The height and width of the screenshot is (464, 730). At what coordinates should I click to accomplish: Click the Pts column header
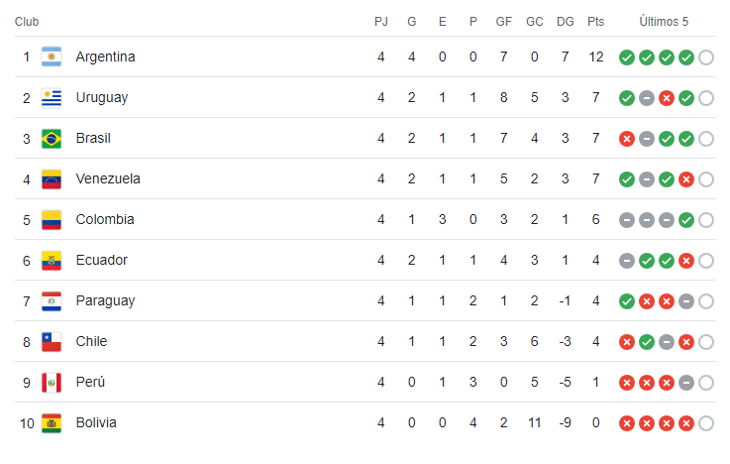(595, 22)
